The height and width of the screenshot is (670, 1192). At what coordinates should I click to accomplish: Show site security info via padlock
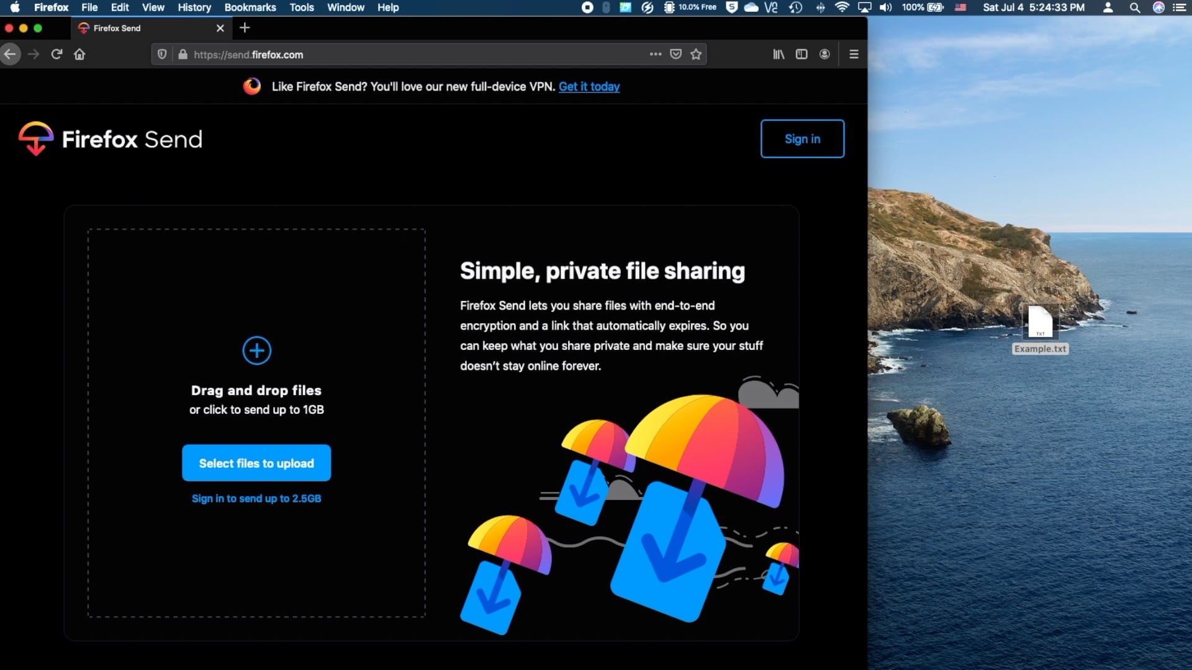183,55
